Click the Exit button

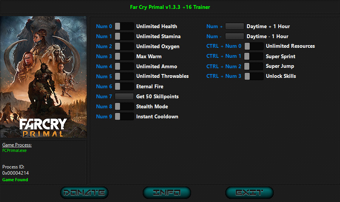click(x=249, y=192)
